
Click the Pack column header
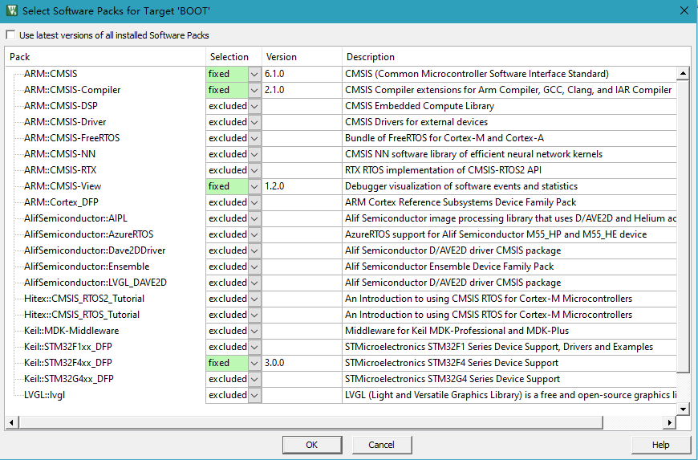pyautogui.click(x=104, y=57)
